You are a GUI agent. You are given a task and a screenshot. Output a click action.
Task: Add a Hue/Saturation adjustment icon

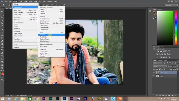[157, 54]
